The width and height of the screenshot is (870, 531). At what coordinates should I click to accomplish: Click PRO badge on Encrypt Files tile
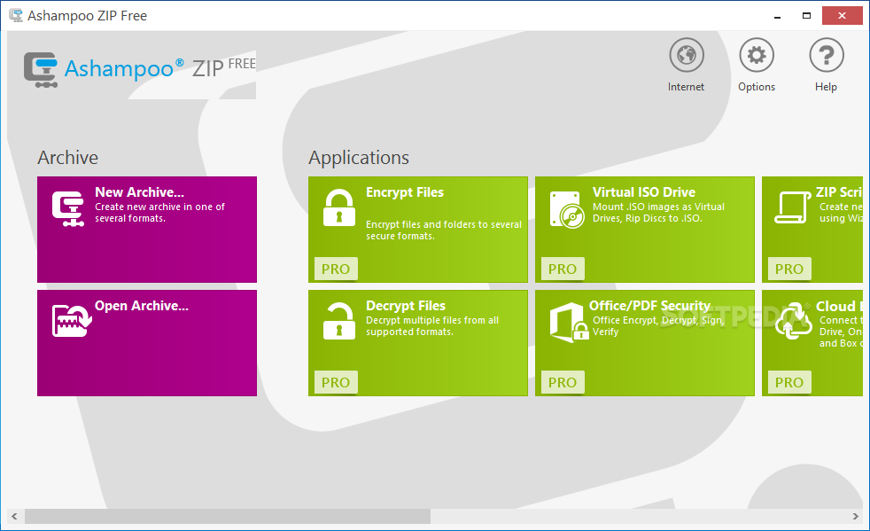pyautogui.click(x=337, y=269)
